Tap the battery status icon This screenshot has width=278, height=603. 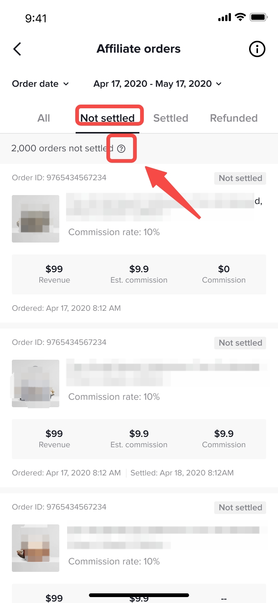tap(258, 17)
